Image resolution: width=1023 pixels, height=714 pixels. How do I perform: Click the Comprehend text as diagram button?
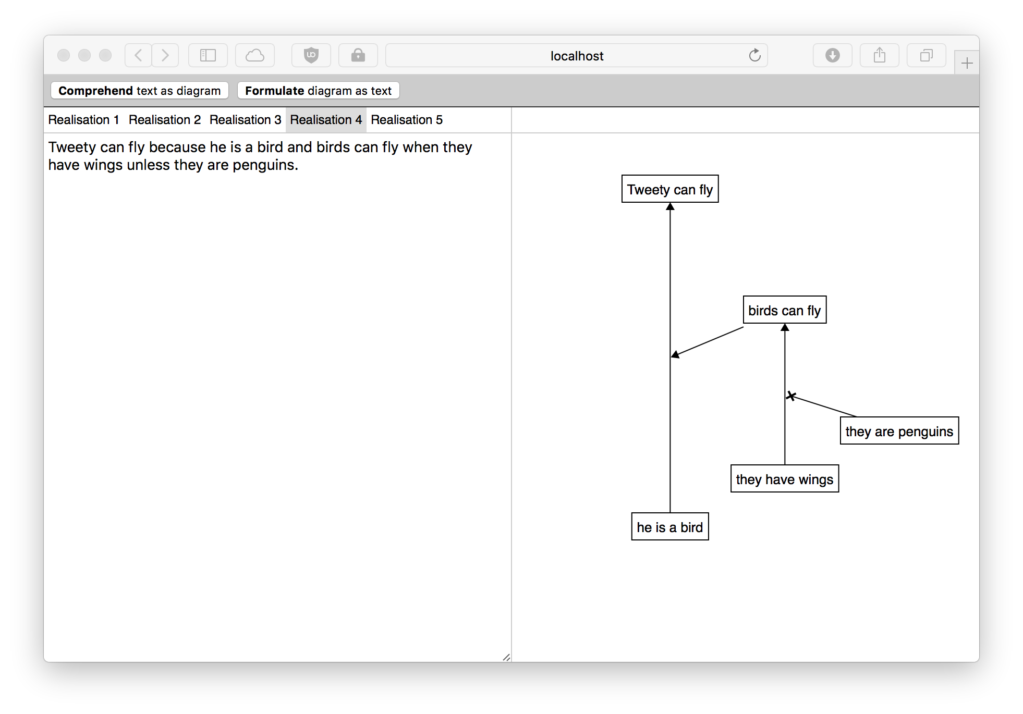click(140, 91)
